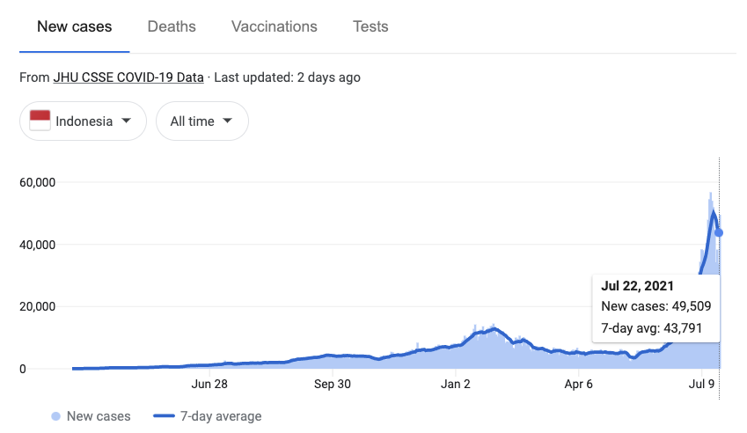Click the Indonesia flag icon
Screen dimensions: 747x433
(40, 121)
